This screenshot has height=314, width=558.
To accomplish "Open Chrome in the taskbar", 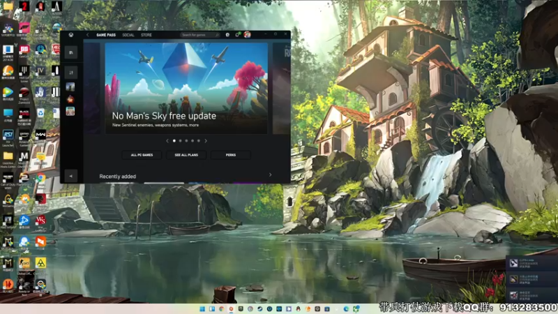I will (221, 308).
